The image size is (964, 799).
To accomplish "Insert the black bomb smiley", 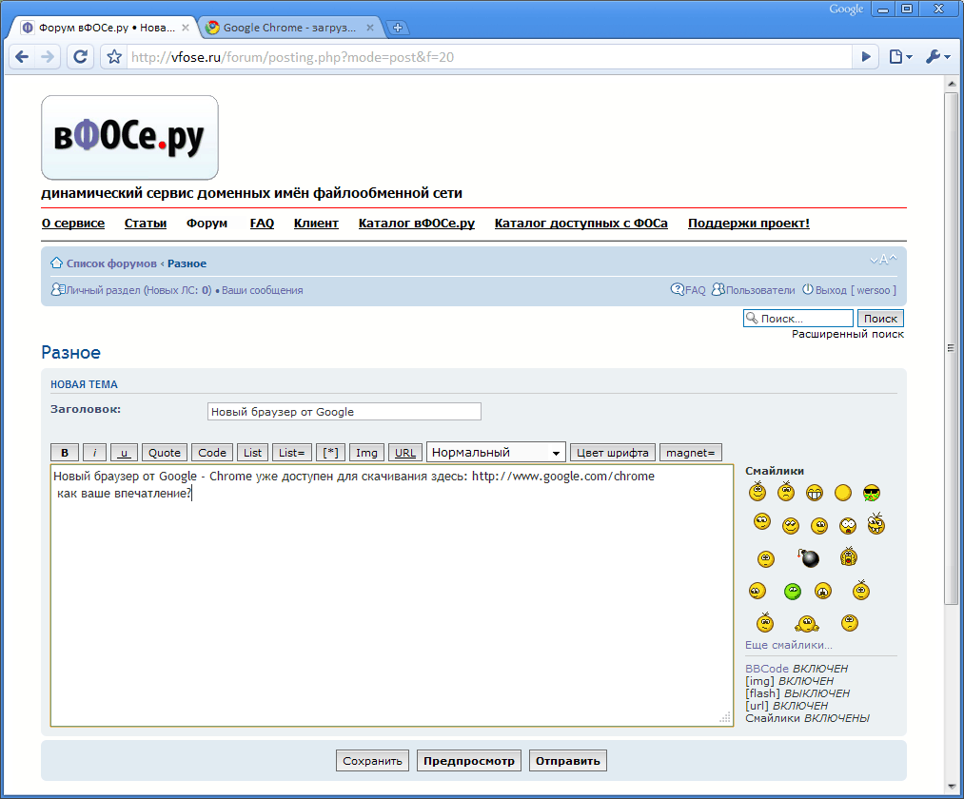I will 810,558.
